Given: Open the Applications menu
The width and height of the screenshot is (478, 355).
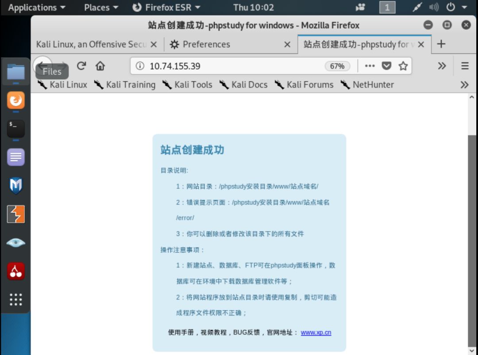Looking at the screenshot, I should [x=37, y=8].
